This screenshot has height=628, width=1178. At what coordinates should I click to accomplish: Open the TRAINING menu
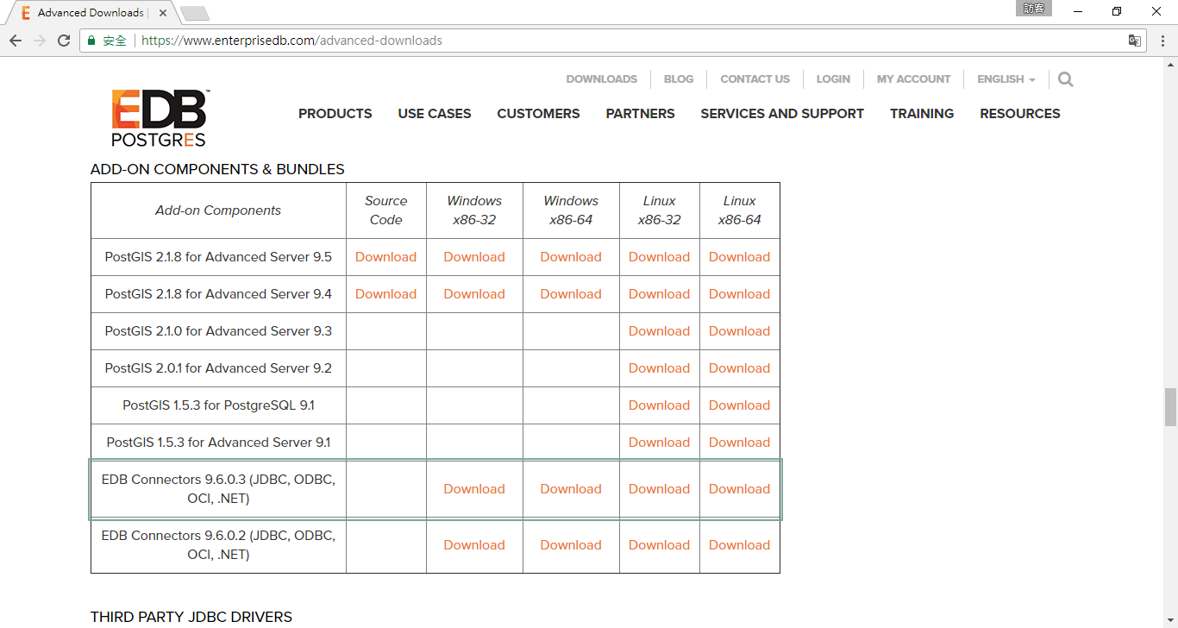click(922, 114)
